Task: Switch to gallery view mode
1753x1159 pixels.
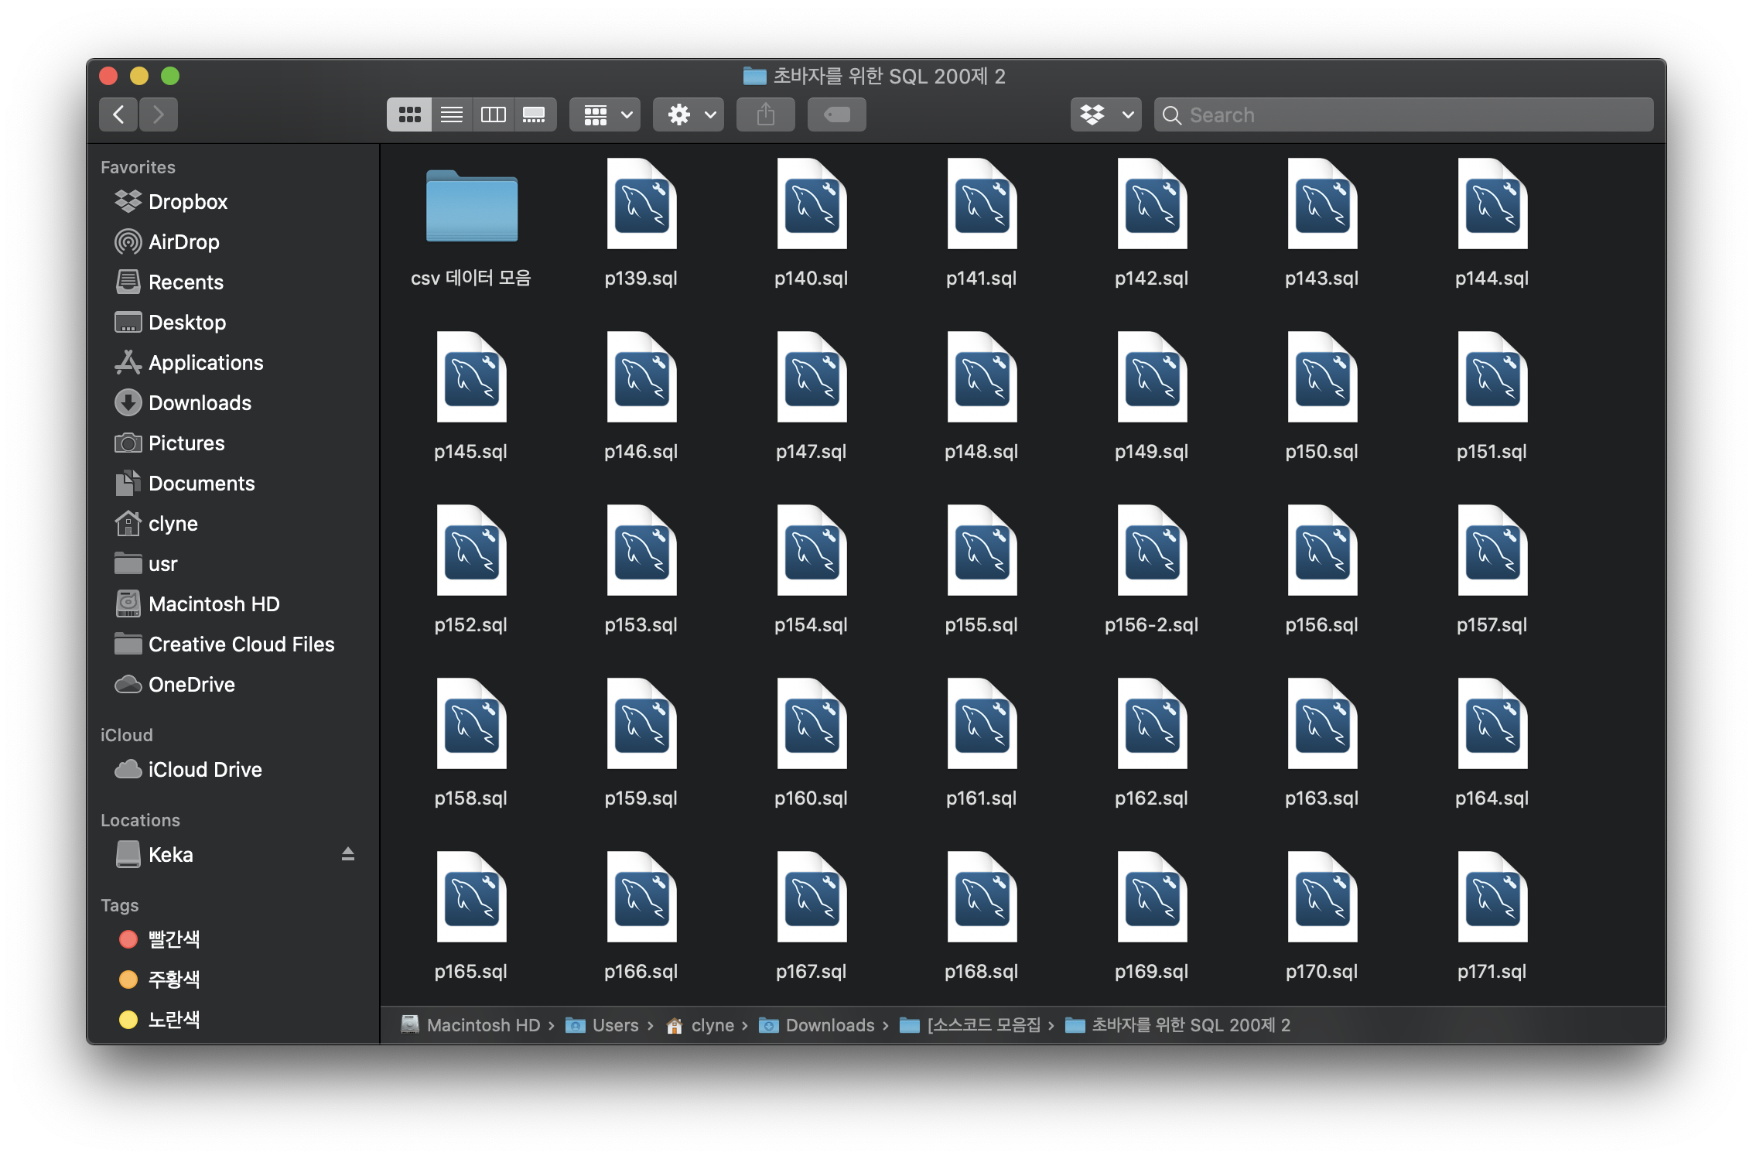Action: (x=534, y=115)
